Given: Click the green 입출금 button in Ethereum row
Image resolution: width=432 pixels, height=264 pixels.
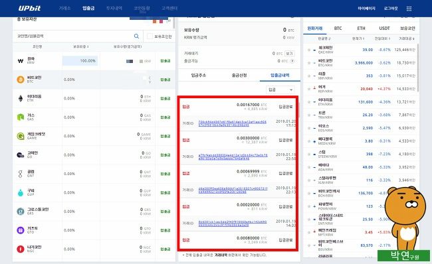Looking at the screenshot, I should (165, 98).
